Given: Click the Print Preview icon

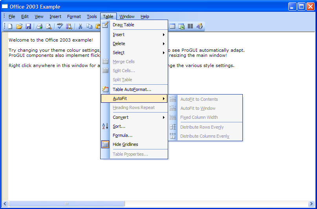Looking at the screenshot, I should [49, 26].
